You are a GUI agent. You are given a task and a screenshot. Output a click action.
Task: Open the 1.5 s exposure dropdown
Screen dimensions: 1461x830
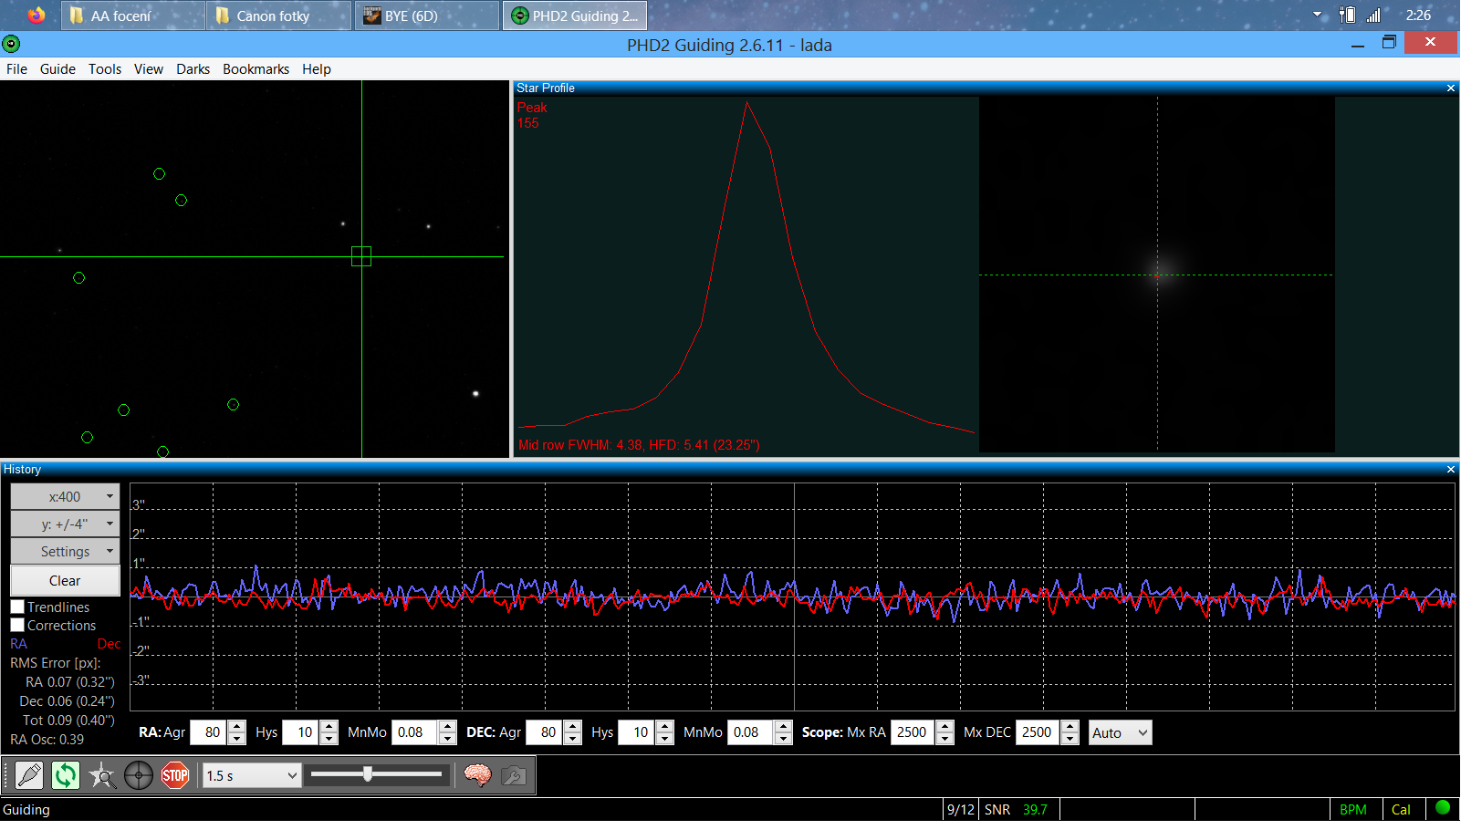coord(251,775)
